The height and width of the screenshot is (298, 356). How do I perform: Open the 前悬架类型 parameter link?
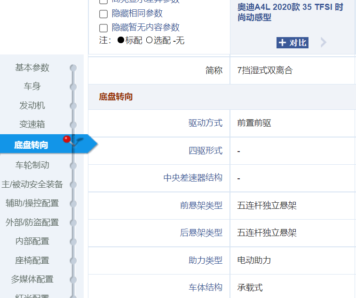(201, 206)
